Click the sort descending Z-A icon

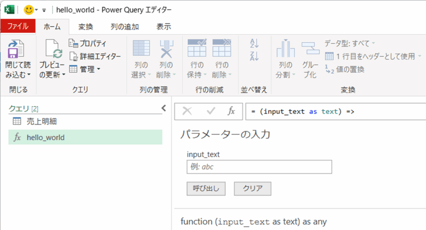pyautogui.click(x=254, y=56)
